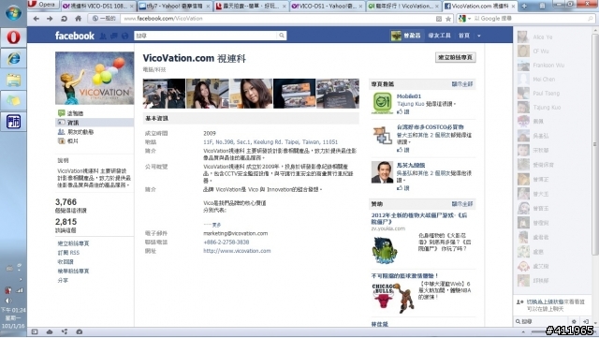Open the Facebook account dropdown arrow
Screen dimensions: 599x338
[x=478, y=36]
